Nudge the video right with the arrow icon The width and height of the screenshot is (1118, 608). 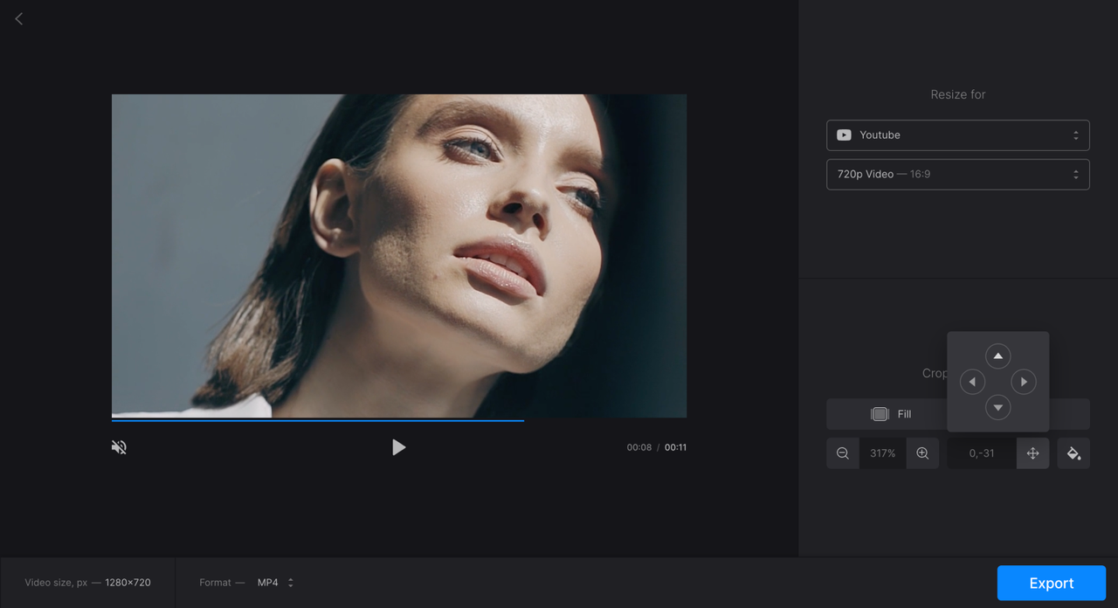pyautogui.click(x=1024, y=382)
